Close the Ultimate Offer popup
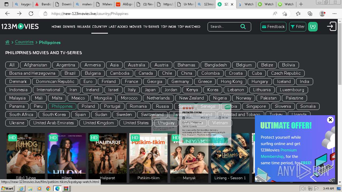Image resolution: width=342 pixels, height=192 pixels. 330,120
